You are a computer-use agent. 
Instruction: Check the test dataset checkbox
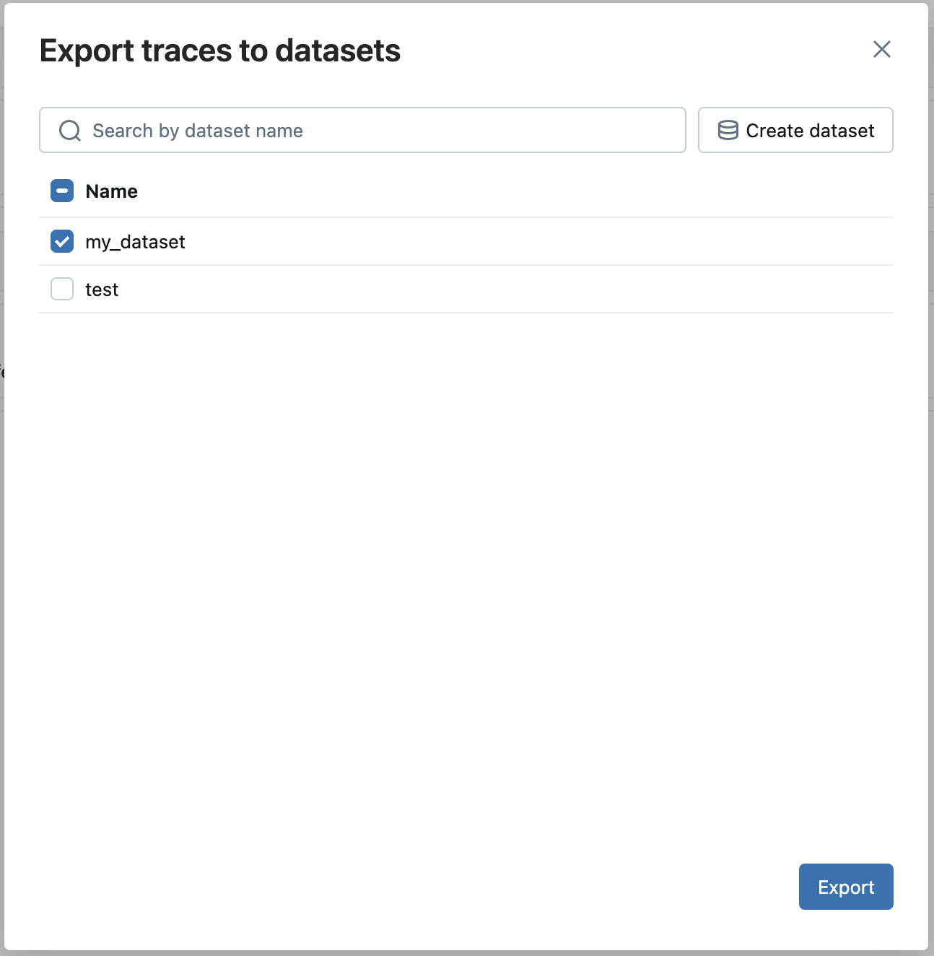click(x=61, y=289)
